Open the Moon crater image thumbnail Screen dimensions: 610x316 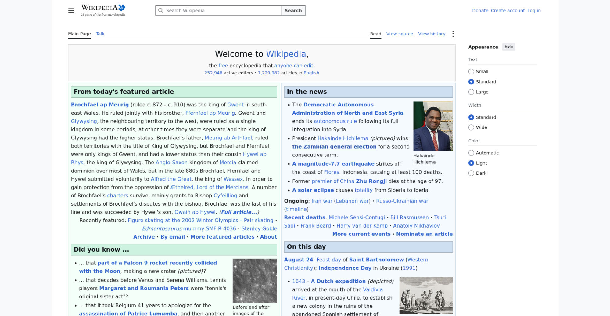click(255, 281)
